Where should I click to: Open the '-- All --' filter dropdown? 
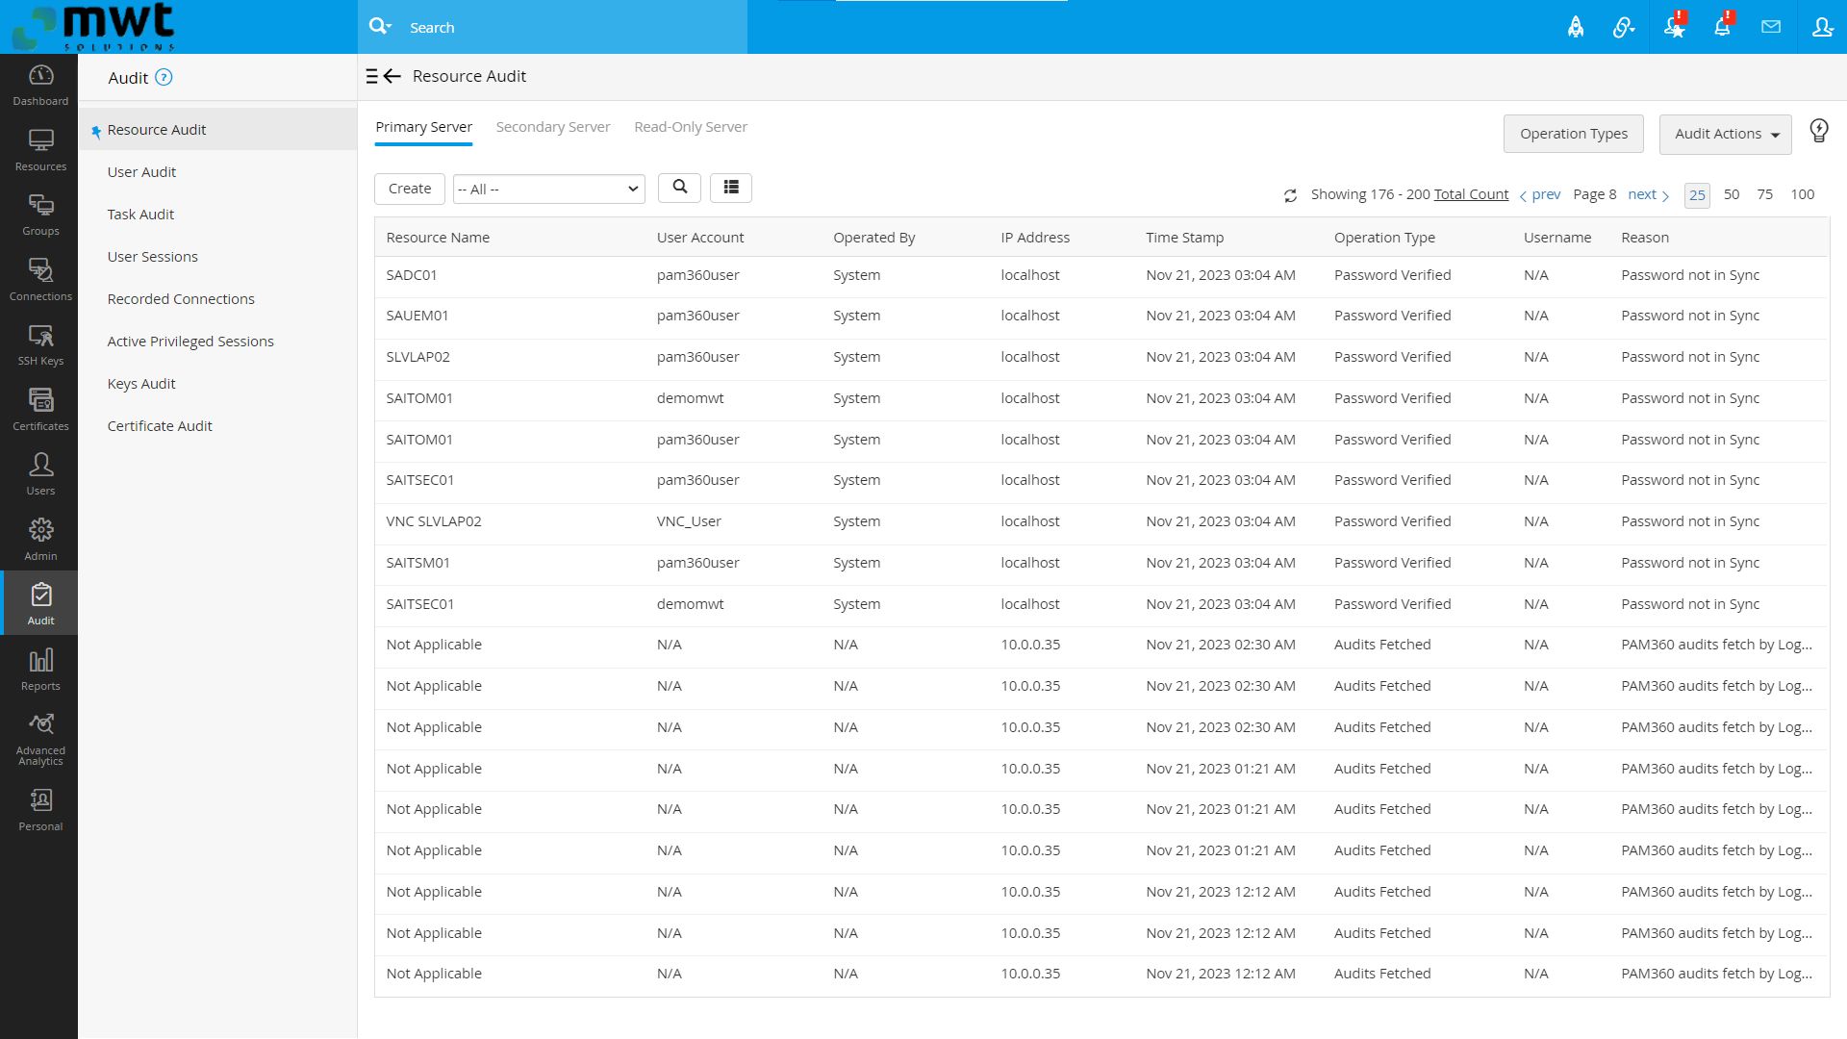[548, 189]
